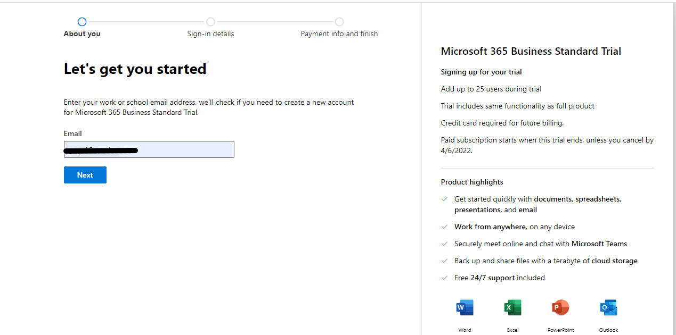Click the Excel app icon
This screenshot has height=335, width=676.
coord(512,307)
